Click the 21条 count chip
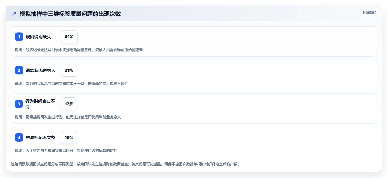This screenshot has width=388, height=178. point(69,70)
